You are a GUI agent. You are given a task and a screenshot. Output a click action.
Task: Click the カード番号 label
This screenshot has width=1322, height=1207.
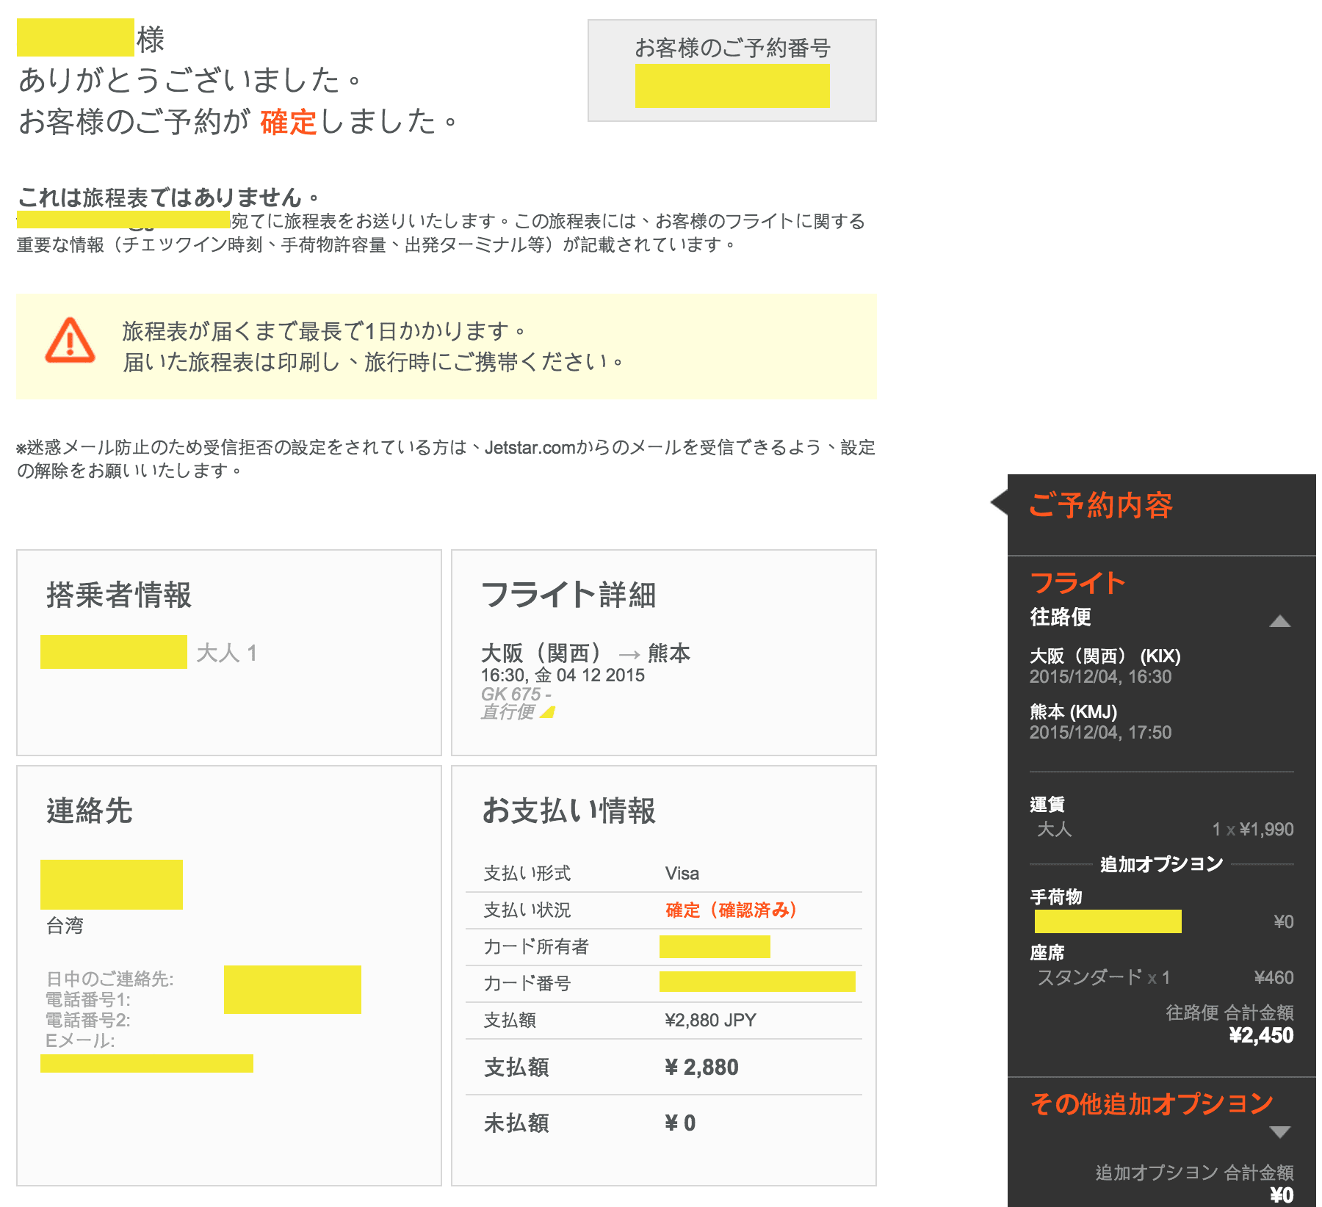[x=527, y=984]
